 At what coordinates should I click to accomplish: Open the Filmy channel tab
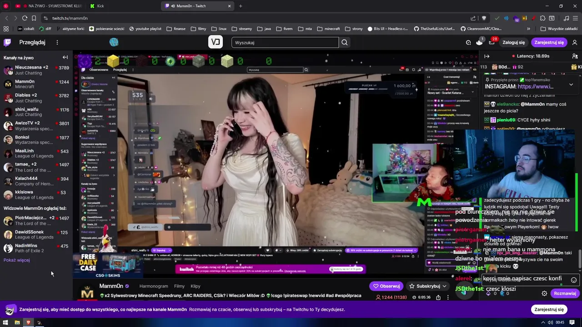coord(179,286)
